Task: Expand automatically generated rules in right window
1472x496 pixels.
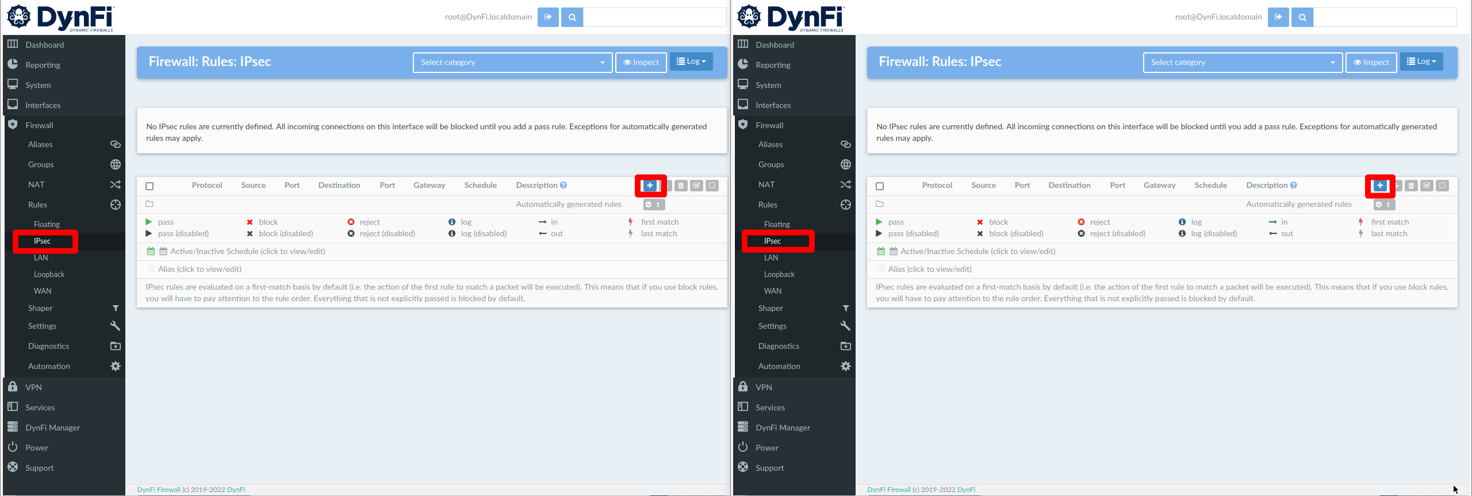Action: pyautogui.click(x=1384, y=205)
